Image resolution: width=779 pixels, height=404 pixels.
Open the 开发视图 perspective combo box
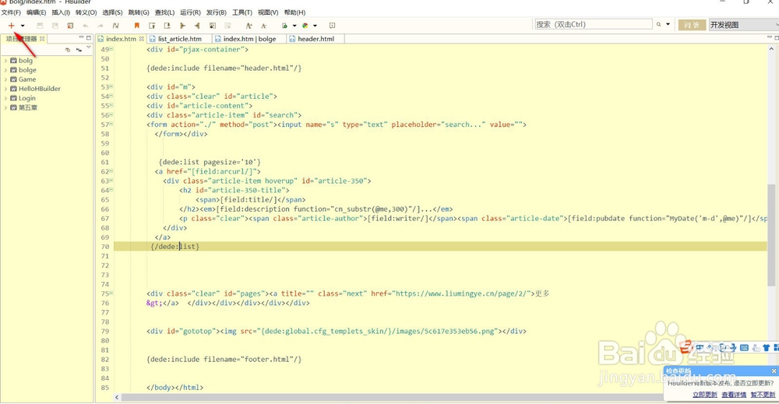pos(744,25)
